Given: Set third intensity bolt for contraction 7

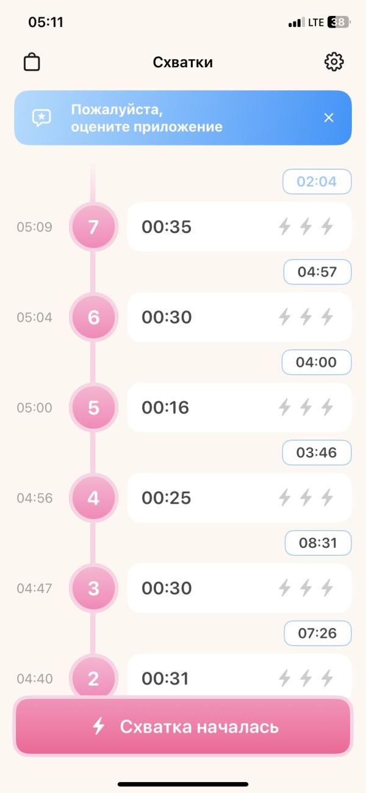Looking at the screenshot, I should pos(328,227).
